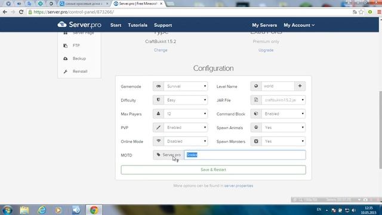382x215 pixels.
Task: Click the address bar URL
Action: [x=73, y=12]
